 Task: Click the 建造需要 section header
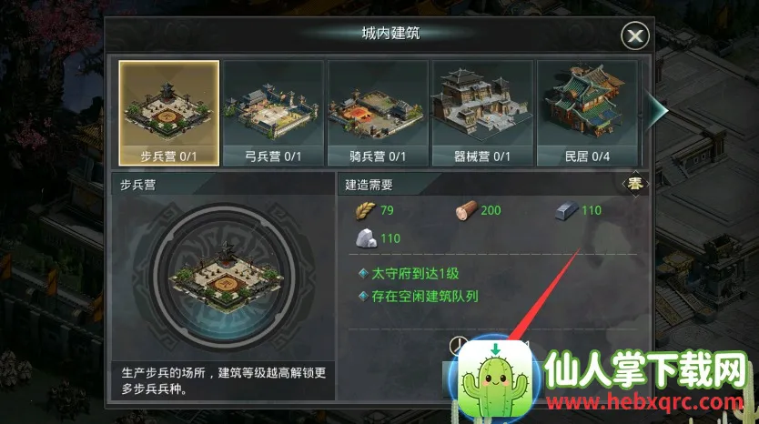coord(369,185)
